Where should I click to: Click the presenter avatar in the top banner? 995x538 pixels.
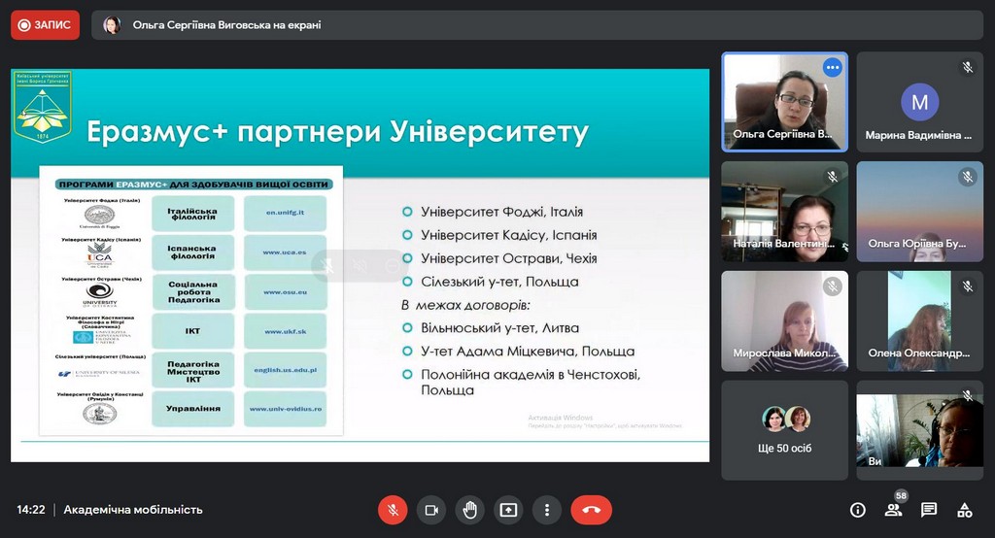(x=112, y=25)
